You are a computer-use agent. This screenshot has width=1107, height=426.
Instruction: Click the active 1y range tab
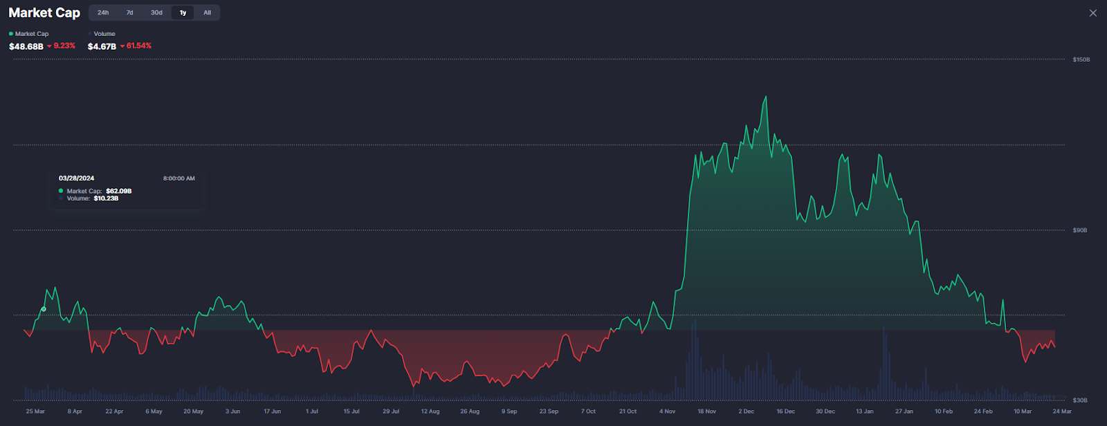(x=183, y=12)
